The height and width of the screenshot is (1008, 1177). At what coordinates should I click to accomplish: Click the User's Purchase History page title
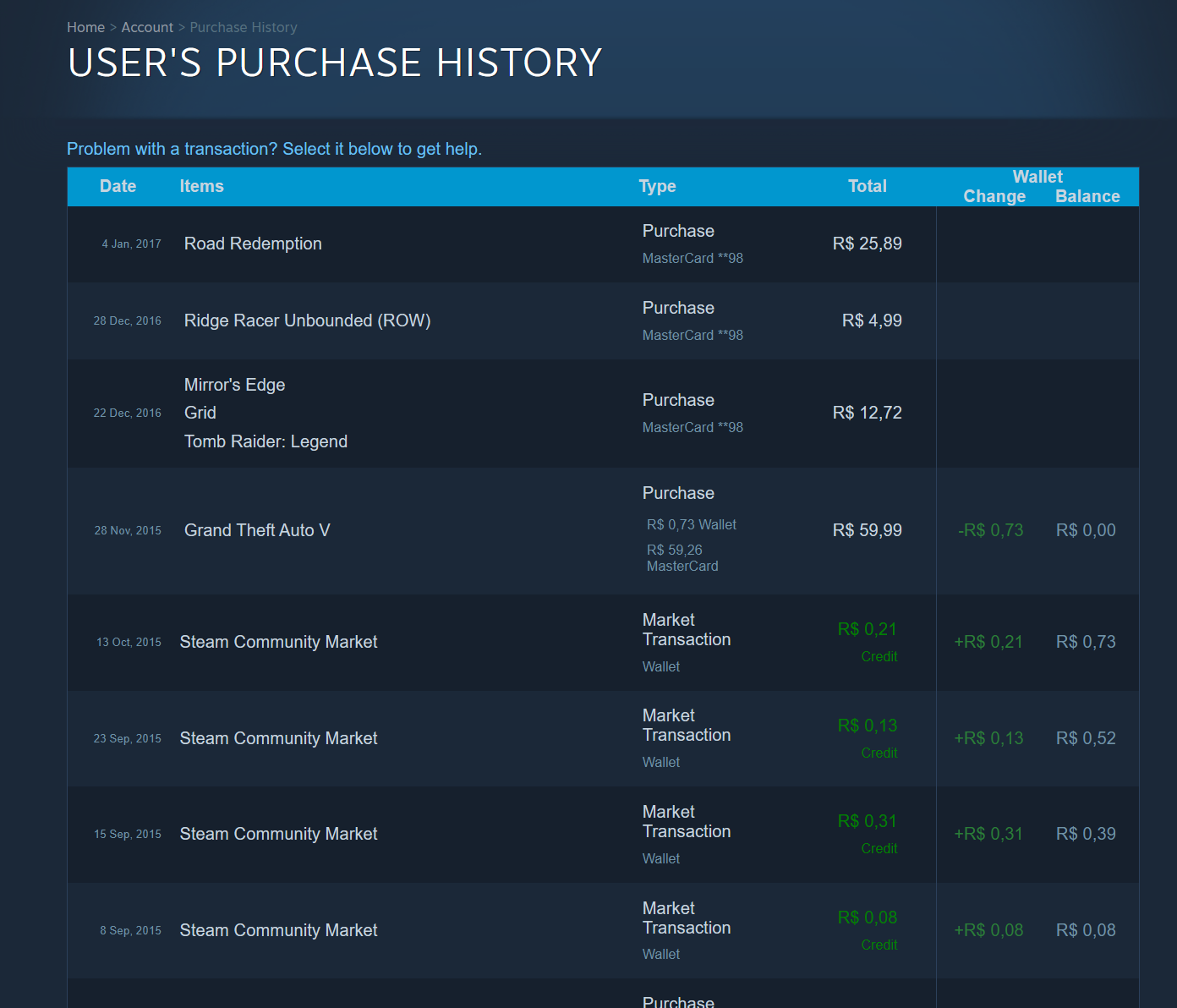pyautogui.click(x=335, y=63)
